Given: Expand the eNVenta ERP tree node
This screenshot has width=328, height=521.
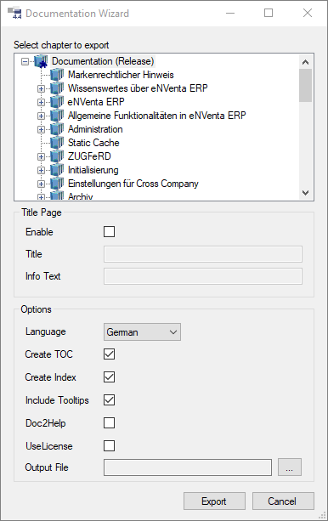Looking at the screenshot, I should tap(41, 102).
